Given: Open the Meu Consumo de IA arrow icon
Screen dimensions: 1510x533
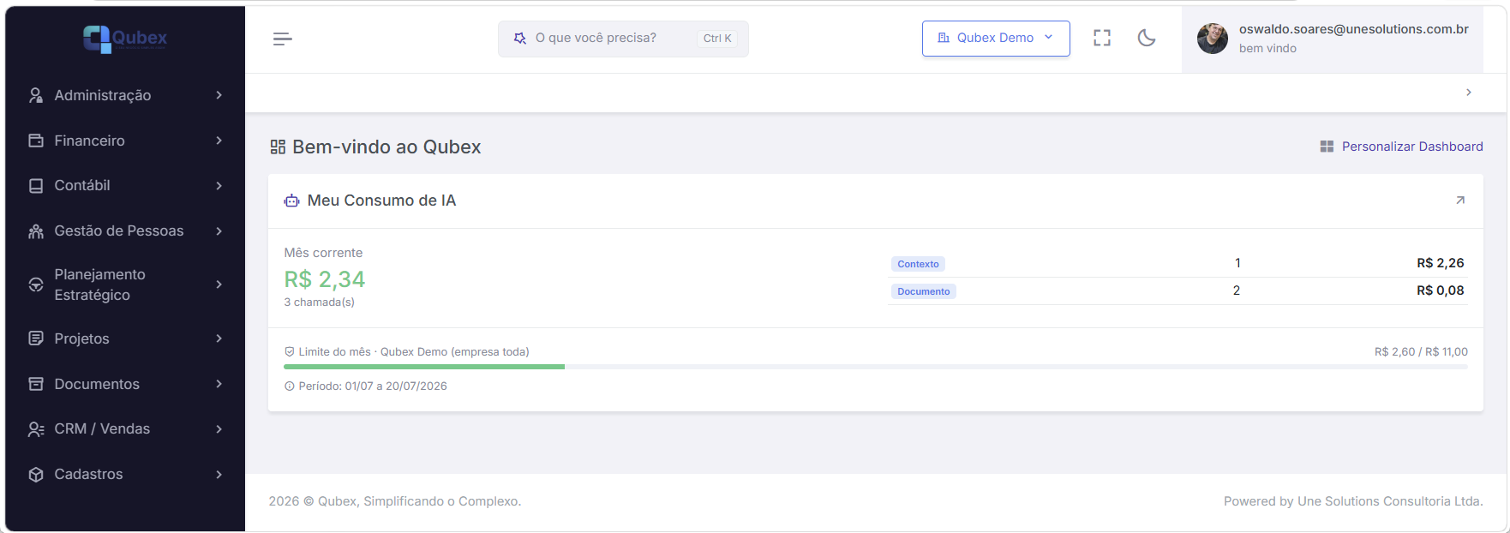Looking at the screenshot, I should (1460, 201).
